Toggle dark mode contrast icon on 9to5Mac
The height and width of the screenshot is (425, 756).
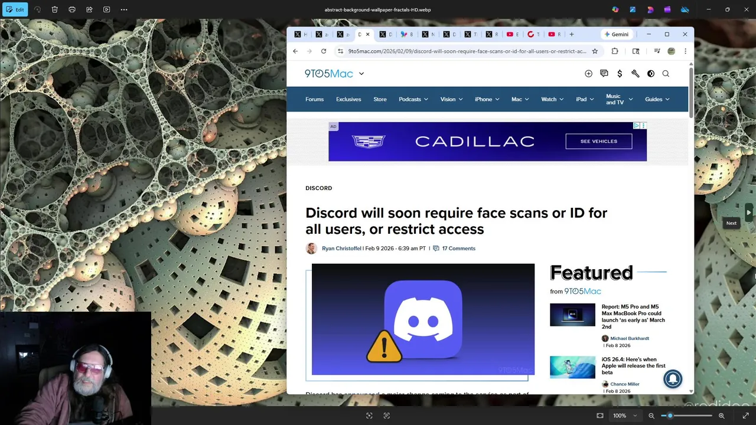650,74
